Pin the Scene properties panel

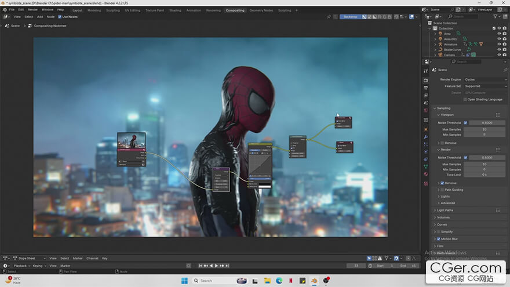point(505,70)
